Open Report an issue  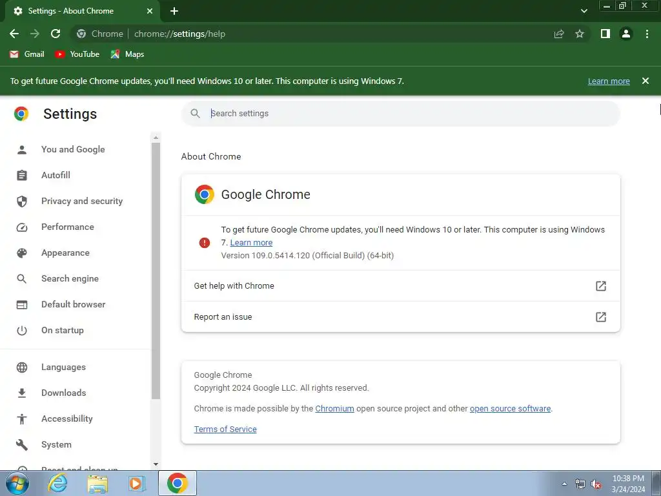click(x=400, y=316)
